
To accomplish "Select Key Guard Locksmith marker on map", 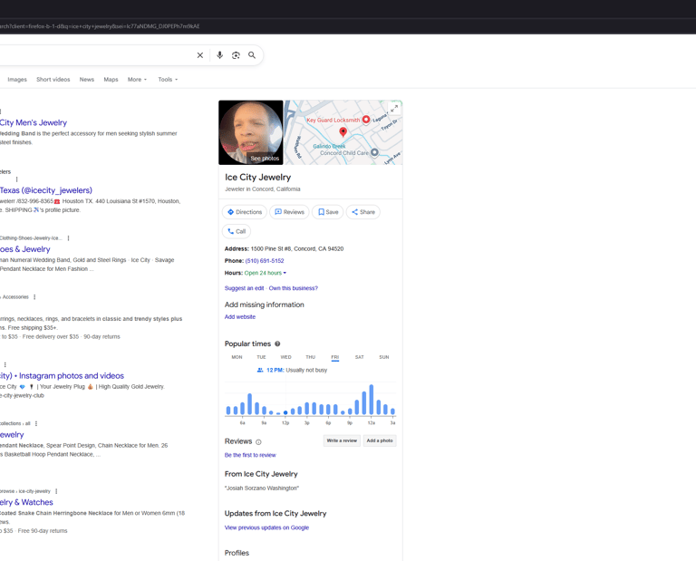I will (x=366, y=120).
